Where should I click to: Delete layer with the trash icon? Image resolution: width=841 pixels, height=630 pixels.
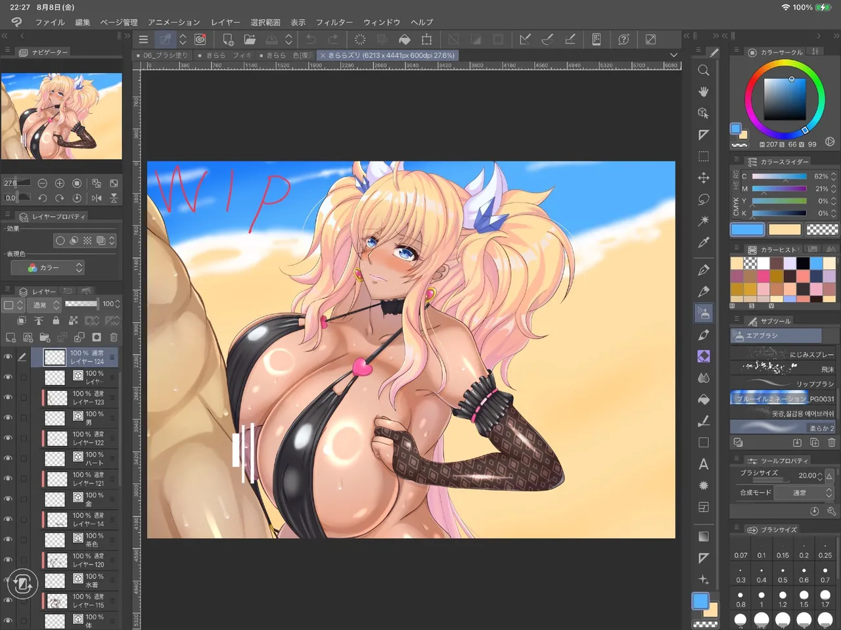pyautogui.click(x=114, y=337)
